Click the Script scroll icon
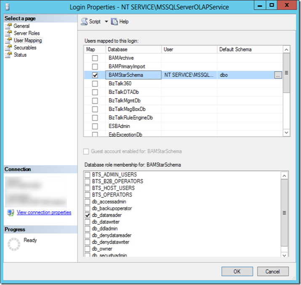The image size is (301, 285). point(84,21)
